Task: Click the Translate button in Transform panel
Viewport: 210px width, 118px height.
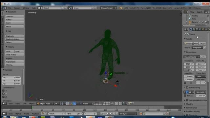Action: [14, 16]
